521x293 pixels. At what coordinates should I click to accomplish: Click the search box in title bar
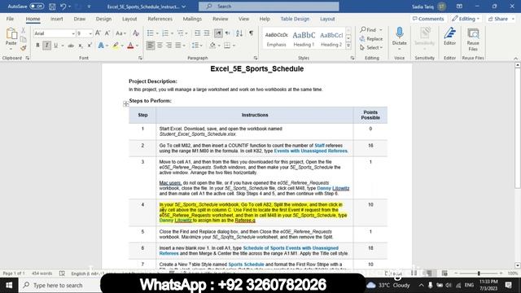(x=269, y=7)
